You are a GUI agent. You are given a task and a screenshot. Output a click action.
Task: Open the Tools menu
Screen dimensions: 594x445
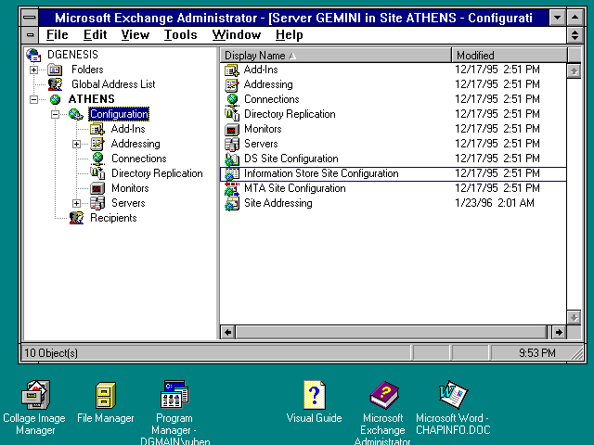click(180, 35)
